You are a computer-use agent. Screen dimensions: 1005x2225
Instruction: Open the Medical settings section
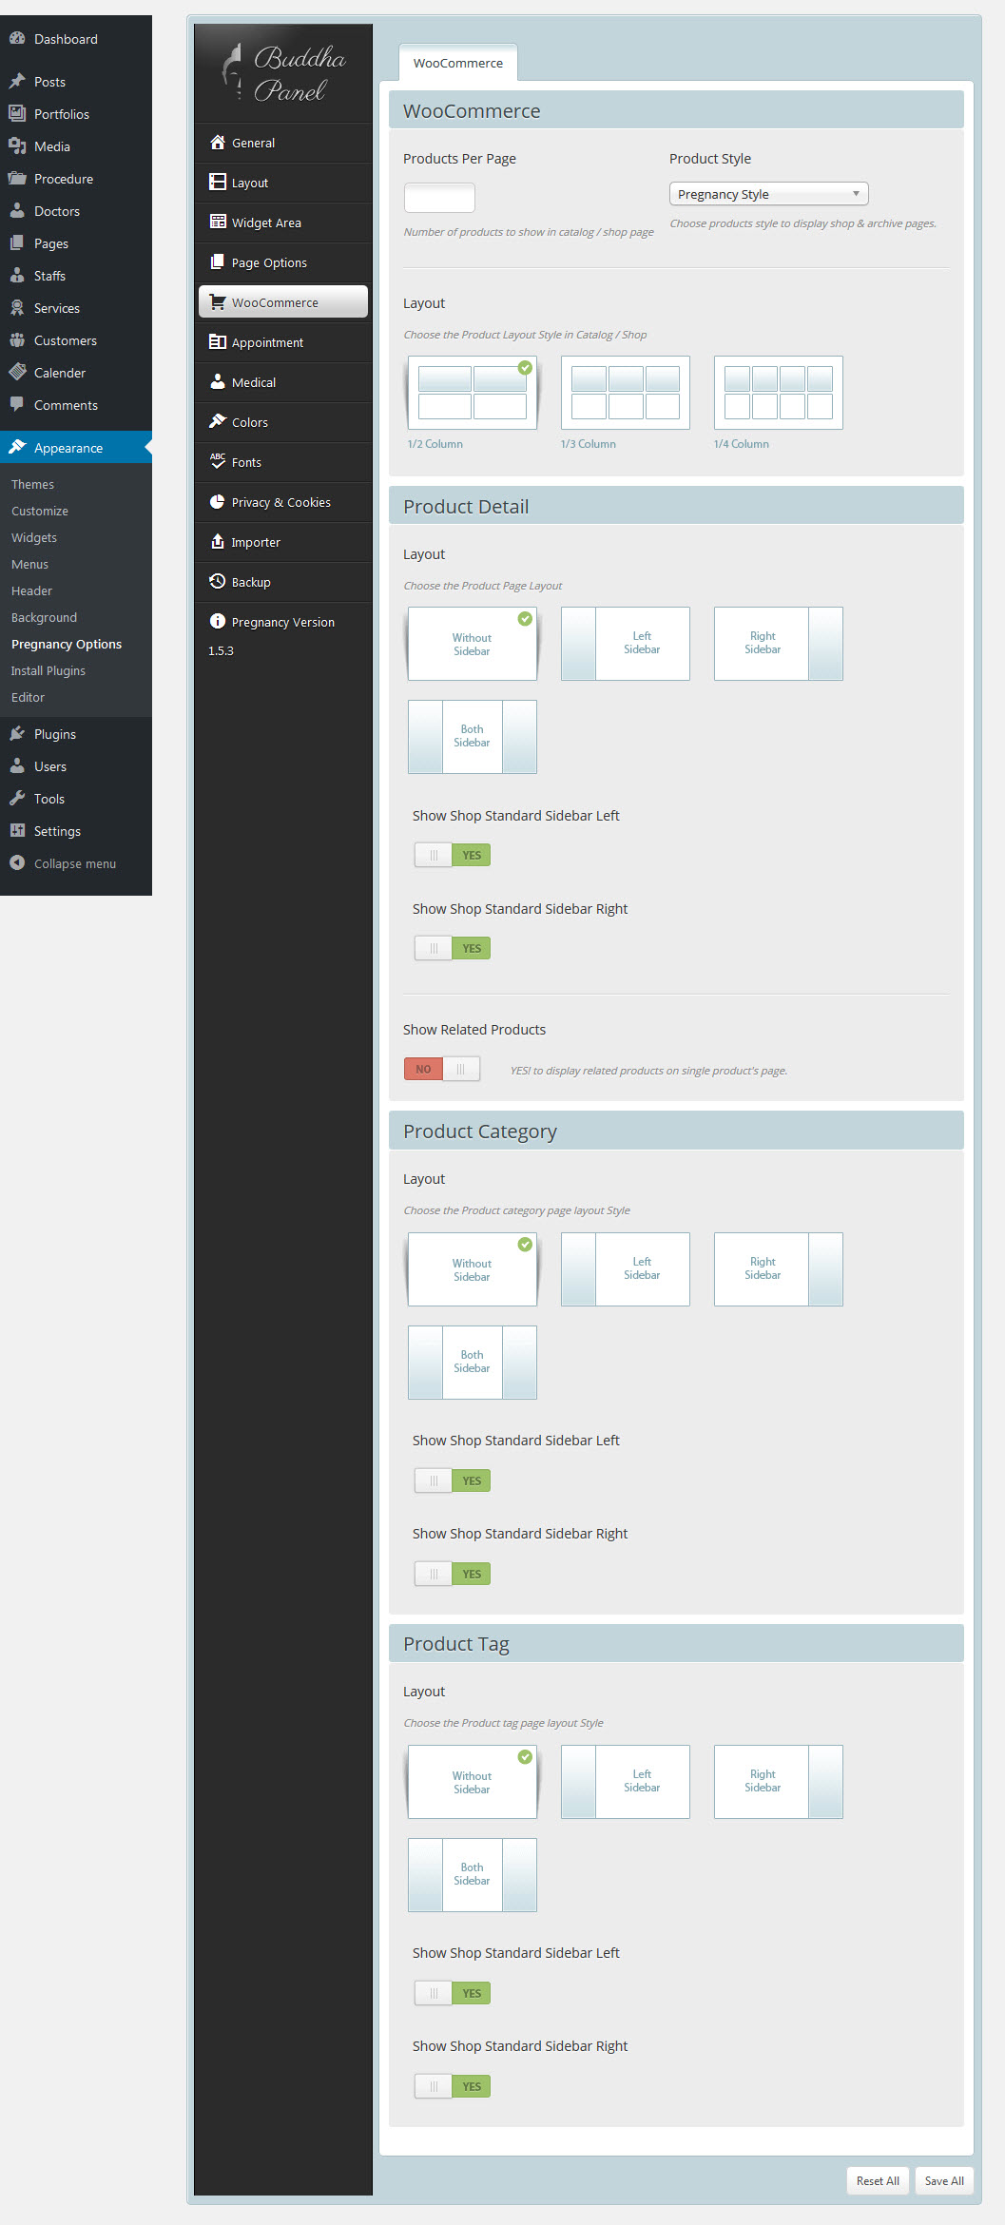[x=254, y=382]
